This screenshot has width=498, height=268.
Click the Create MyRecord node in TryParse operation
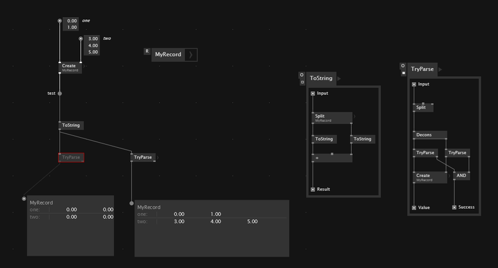point(430,177)
